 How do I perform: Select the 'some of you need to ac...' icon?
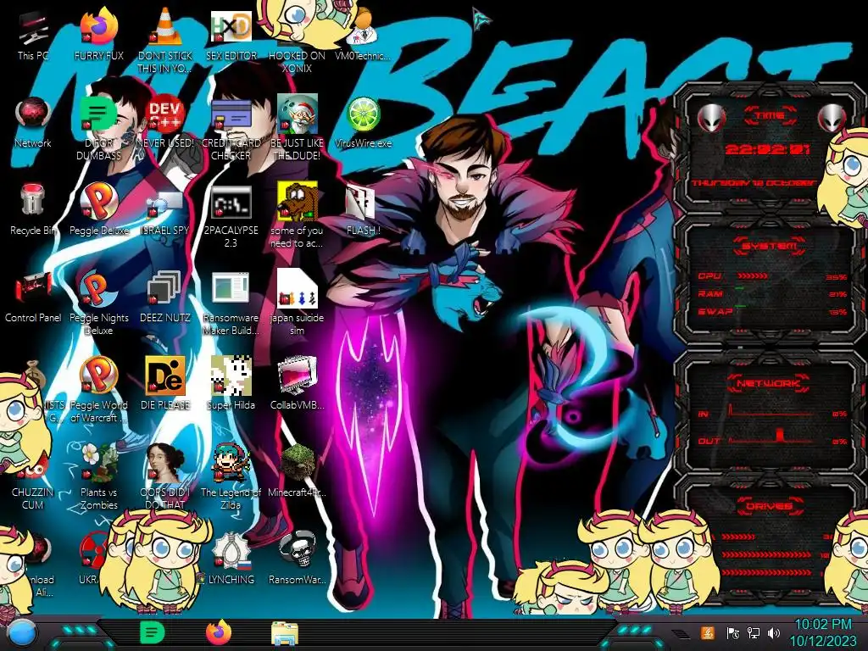[x=297, y=216]
